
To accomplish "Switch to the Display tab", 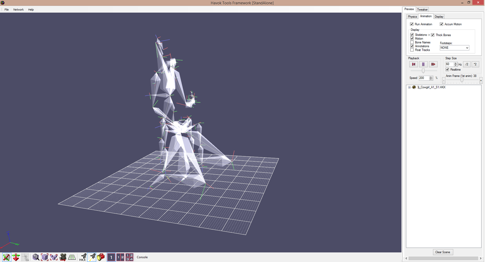I will click(x=439, y=17).
